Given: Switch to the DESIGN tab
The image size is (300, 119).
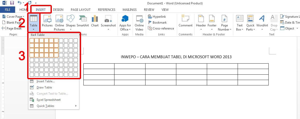Looking at the screenshot, I should [58, 9].
